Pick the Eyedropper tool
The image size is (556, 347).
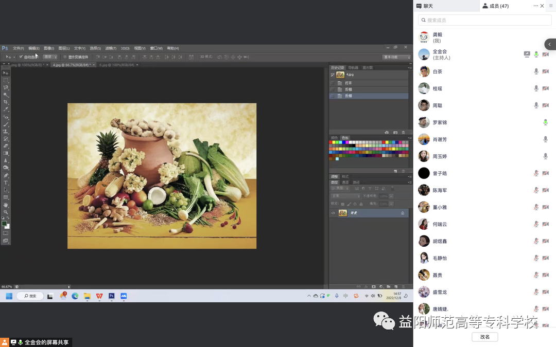point(6,109)
